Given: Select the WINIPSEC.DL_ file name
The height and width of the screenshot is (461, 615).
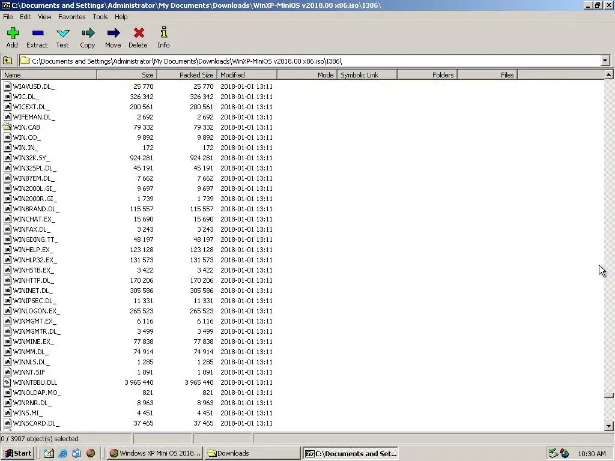Looking at the screenshot, I should (x=34, y=301).
